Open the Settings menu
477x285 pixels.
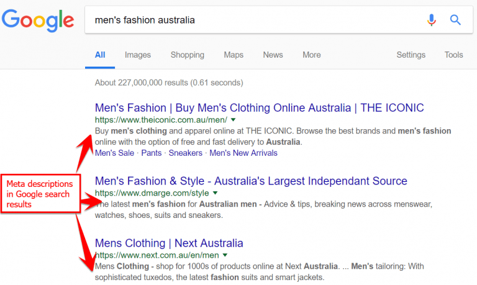[411, 55]
